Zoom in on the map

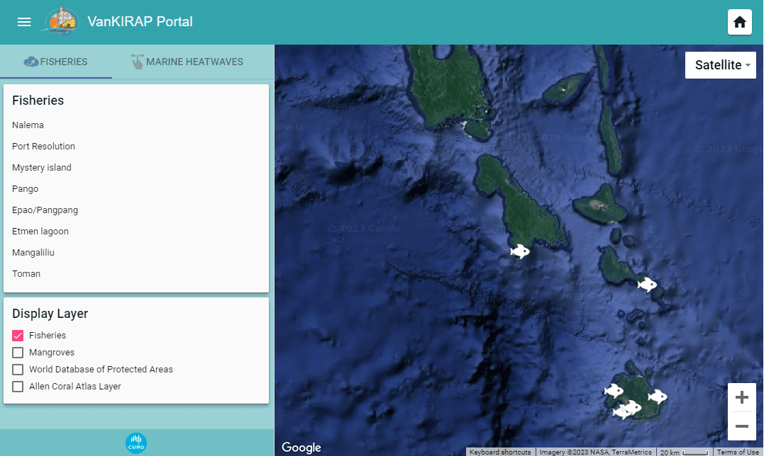click(741, 398)
